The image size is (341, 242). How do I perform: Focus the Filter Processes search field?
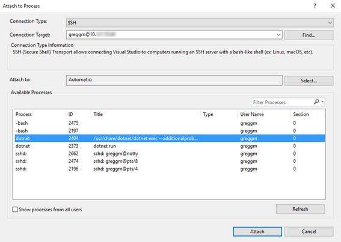281,102
